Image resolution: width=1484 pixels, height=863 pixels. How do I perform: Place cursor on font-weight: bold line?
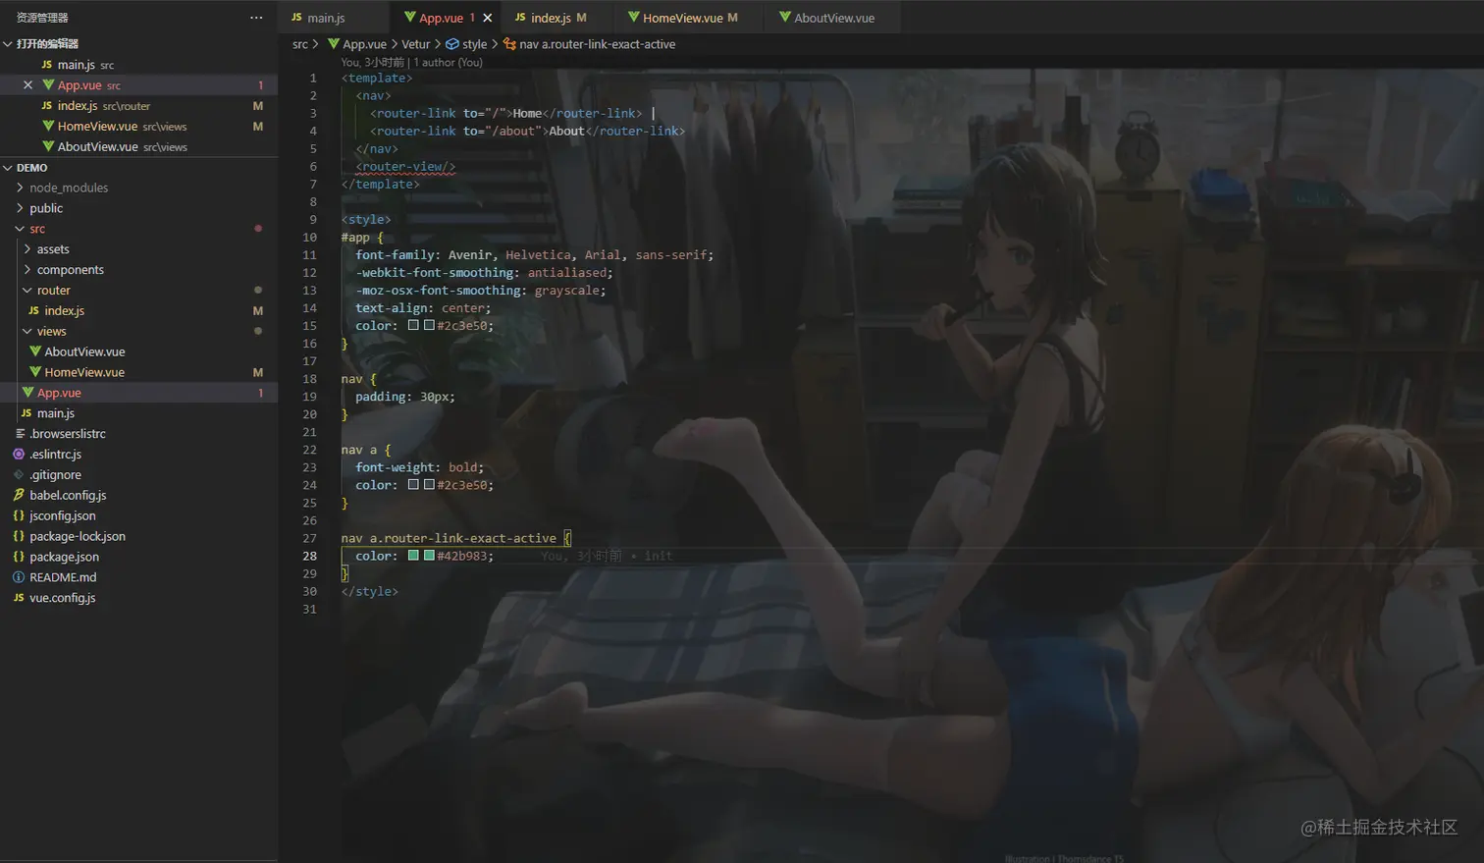point(419,467)
